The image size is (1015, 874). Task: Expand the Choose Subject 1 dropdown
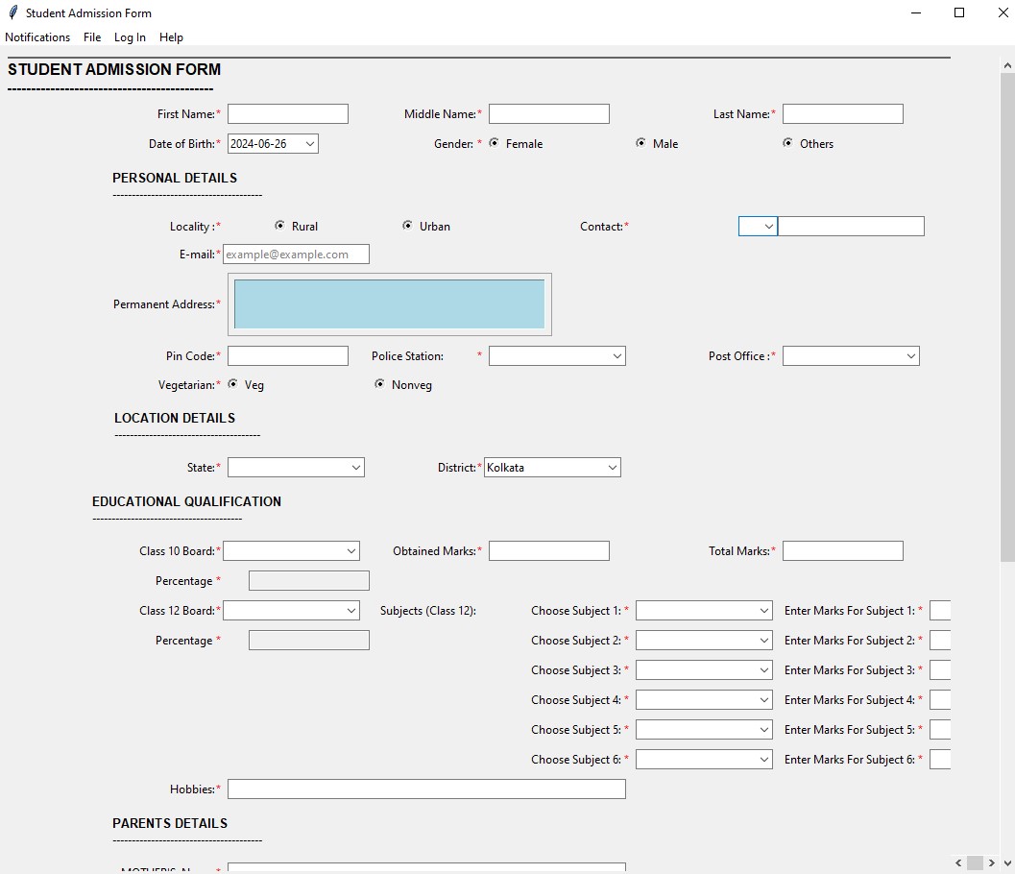763,611
